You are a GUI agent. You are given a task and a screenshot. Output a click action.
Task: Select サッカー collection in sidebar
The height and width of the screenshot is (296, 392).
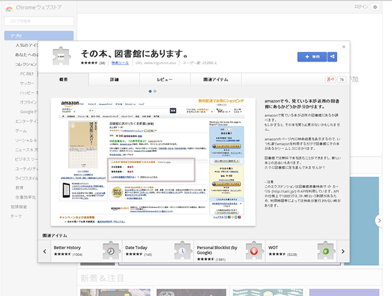point(27,83)
